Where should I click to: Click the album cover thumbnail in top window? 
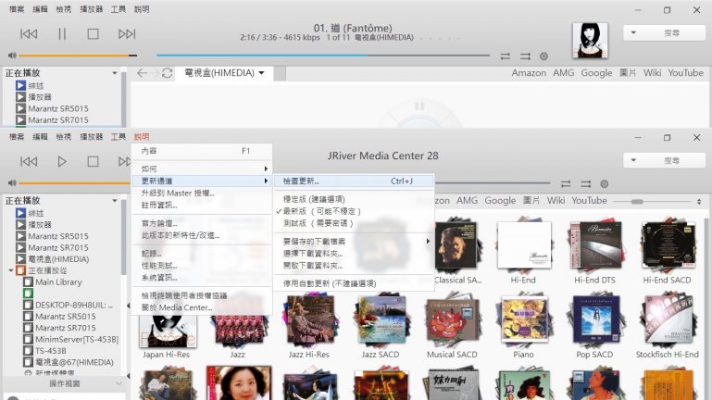590,41
